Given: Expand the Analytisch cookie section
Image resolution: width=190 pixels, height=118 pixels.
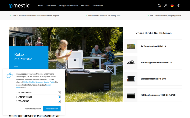Looking at the screenshot, I should [24, 97].
